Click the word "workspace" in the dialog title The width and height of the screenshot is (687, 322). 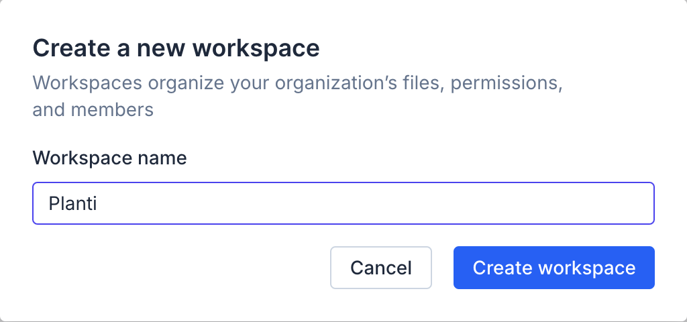pyautogui.click(x=256, y=48)
